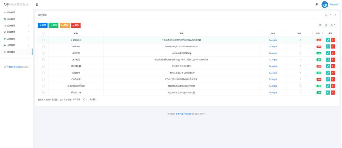Select 友链管理 in sidebar menu

16,38
